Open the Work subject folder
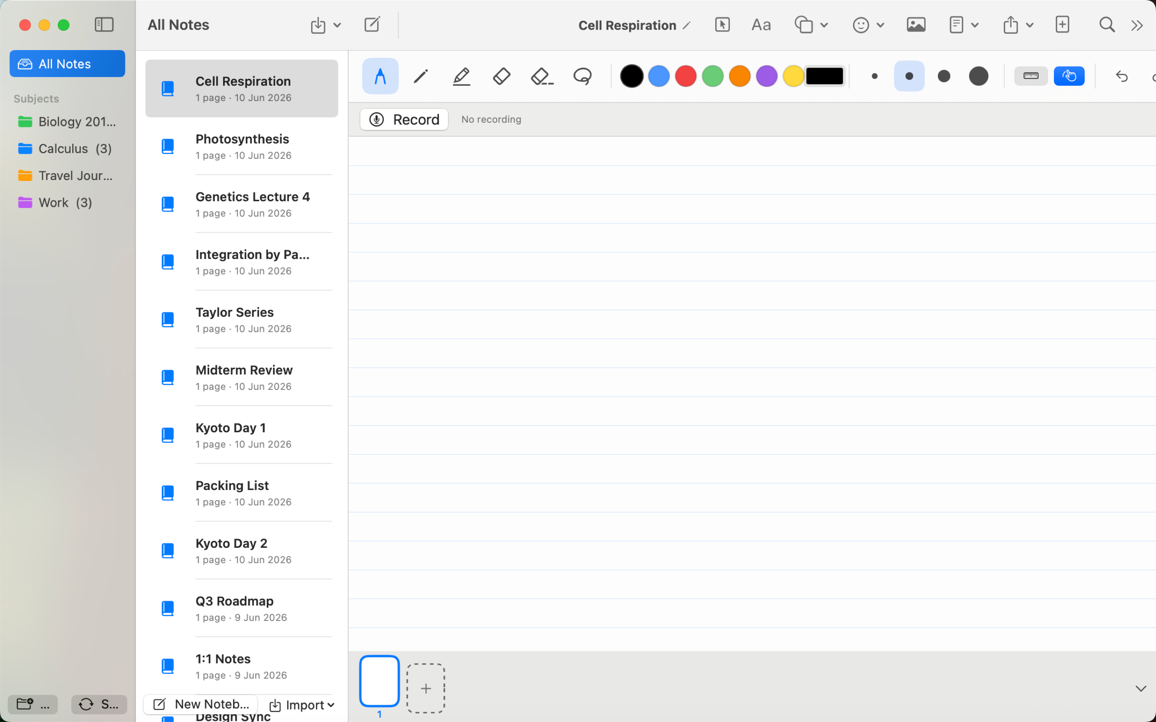The image size is (1156, 722). pyautogui.click(x=67, y=203)
